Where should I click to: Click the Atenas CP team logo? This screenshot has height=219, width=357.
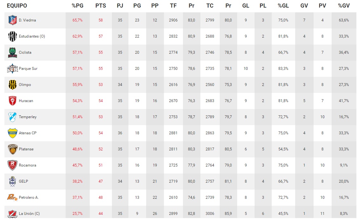12,133
